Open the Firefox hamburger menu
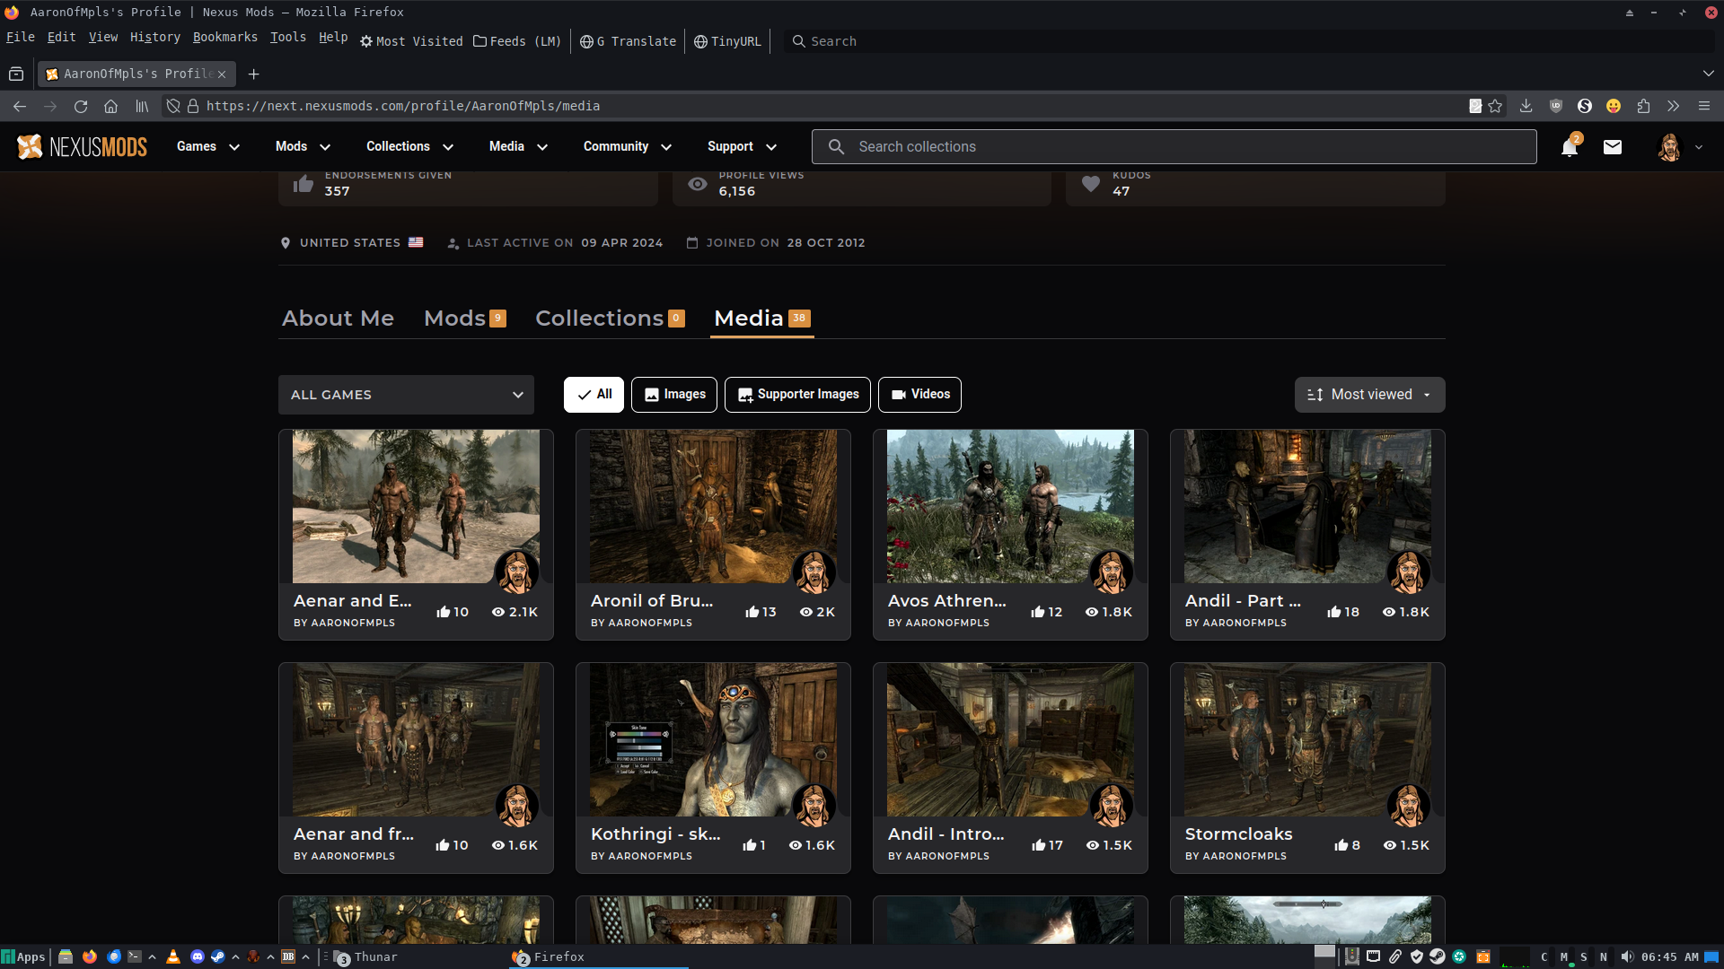Image resolution: width=1724 pixels, height=969 pixels. tap(1704, 106)
